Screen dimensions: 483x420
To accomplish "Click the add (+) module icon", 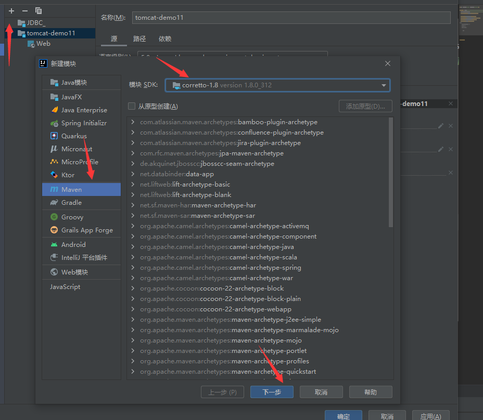I will 11,11.
